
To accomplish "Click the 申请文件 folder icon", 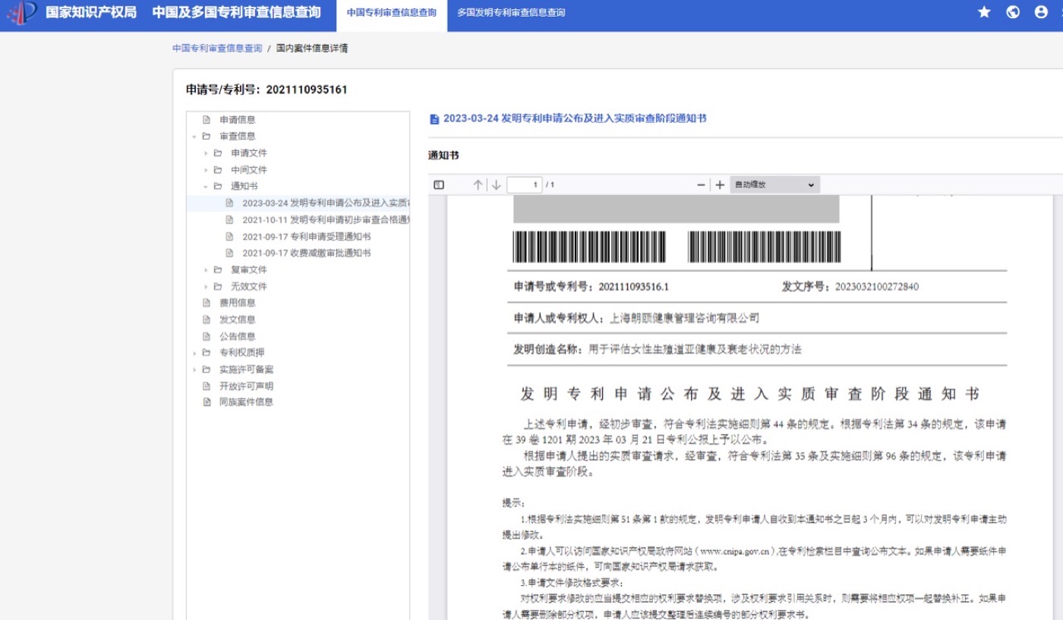I will [218, 153].
